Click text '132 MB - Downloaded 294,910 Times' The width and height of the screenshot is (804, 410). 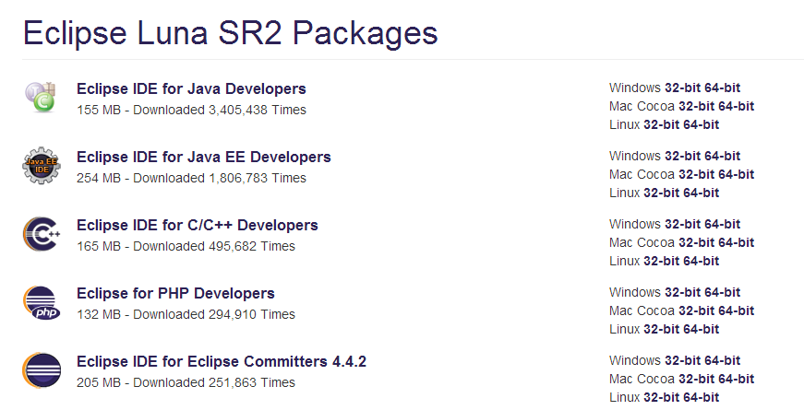tap(186, 314)
